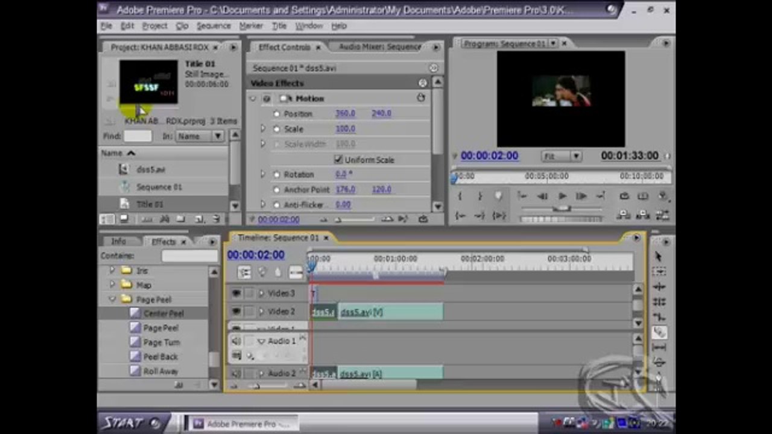Select the Selection tool in Tools panel
Screen dimensions: 772x434
coord(659,257)
